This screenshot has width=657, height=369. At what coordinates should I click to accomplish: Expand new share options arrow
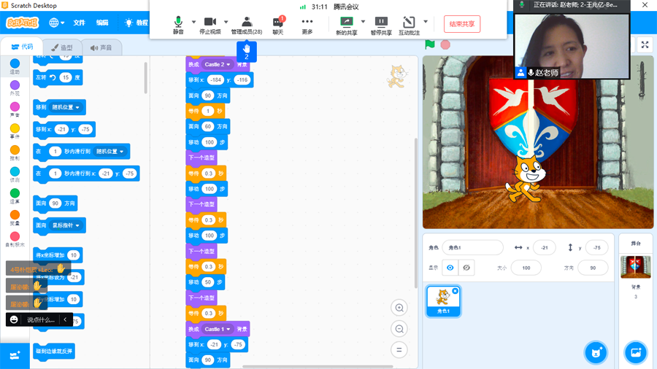(x=363, y=22)
